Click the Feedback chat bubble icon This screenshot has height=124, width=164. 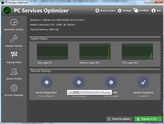coord(136,11)
